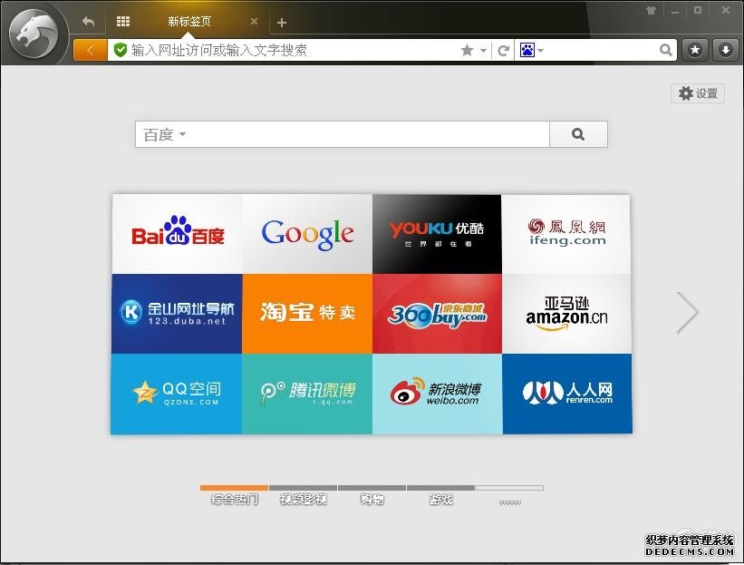Click the cheetah browser logo
The height and width of the screenshot is (565, 744).
34,34
